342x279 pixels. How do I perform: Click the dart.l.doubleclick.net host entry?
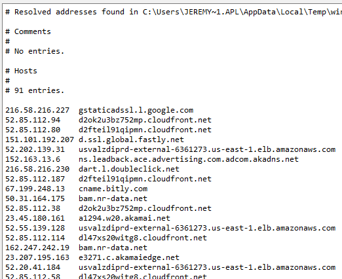pos(129,169)
